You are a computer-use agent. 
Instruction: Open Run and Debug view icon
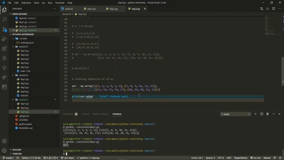pyautogui.click(x=4, y=39)
